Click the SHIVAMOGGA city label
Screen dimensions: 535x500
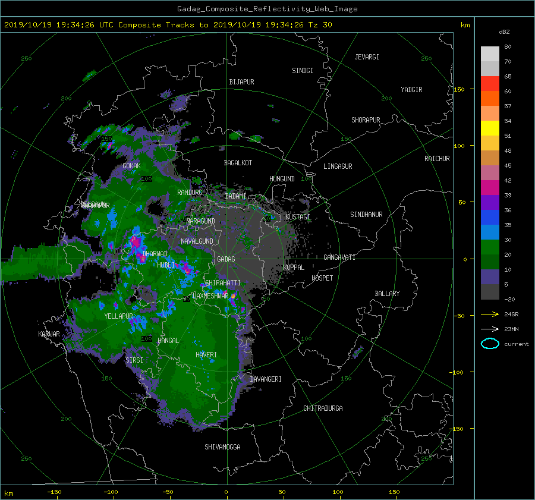(222, 446)
